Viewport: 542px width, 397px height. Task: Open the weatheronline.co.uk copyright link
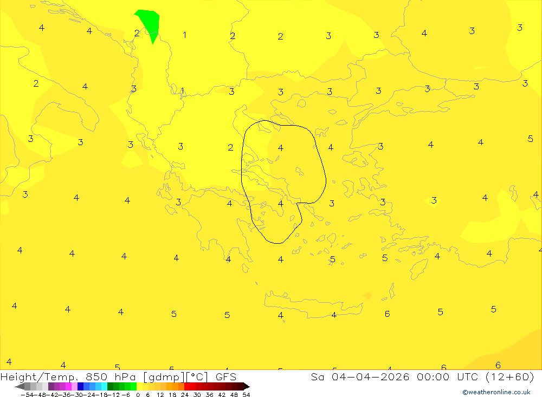(x=496, y=392)
